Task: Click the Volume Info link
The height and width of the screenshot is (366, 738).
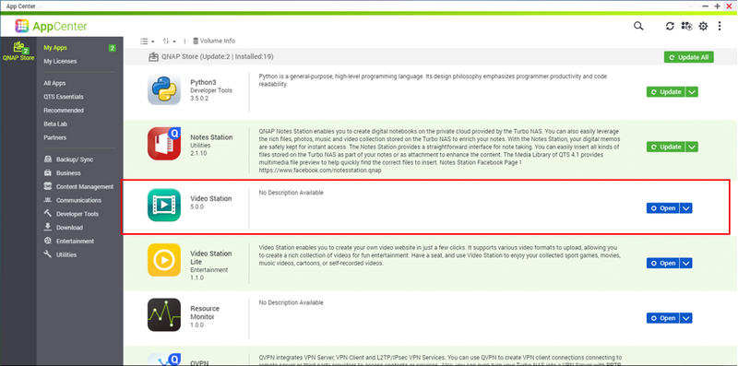Action: pyautogui.click(x=214, y=41)
